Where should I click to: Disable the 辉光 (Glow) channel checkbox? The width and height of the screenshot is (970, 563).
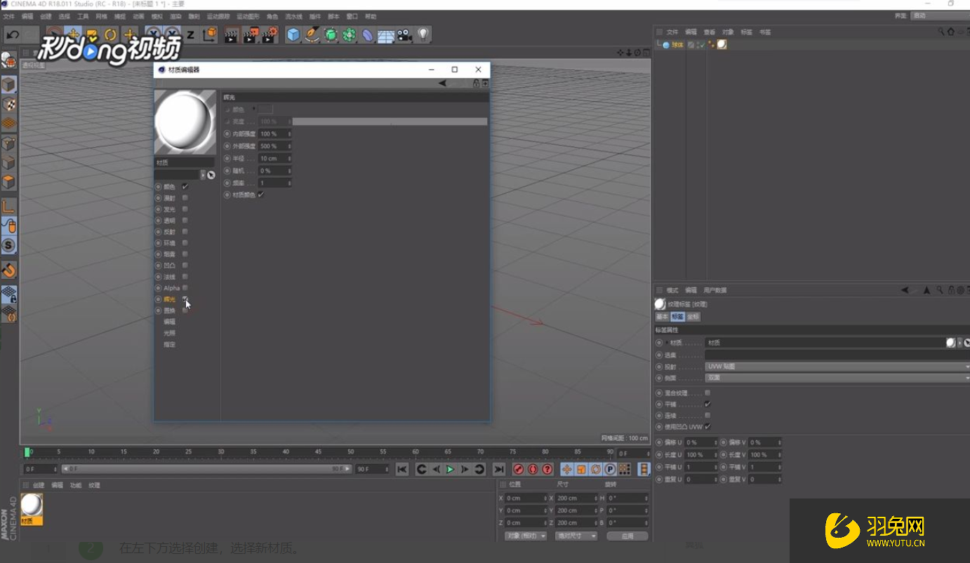click(185, 299)
